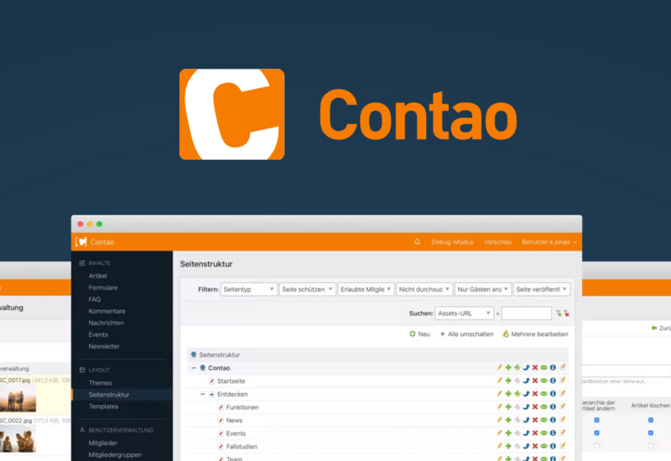This screenshot has height=461, width=671.
Task: Open the Nicht durchsuchen filter dropdown
Action: click(424, 289)
